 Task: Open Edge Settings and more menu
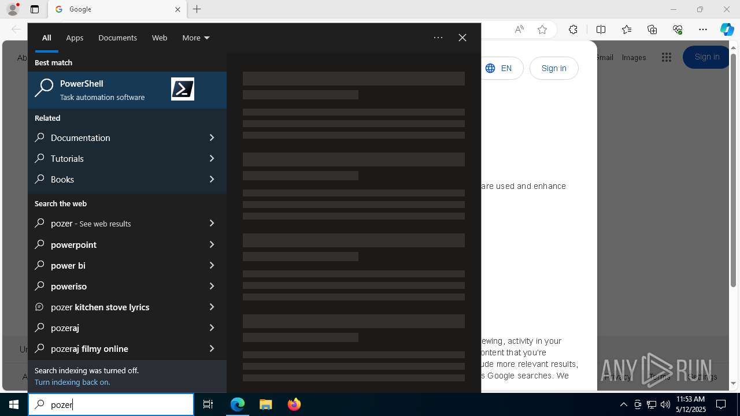tap(703, 29)
